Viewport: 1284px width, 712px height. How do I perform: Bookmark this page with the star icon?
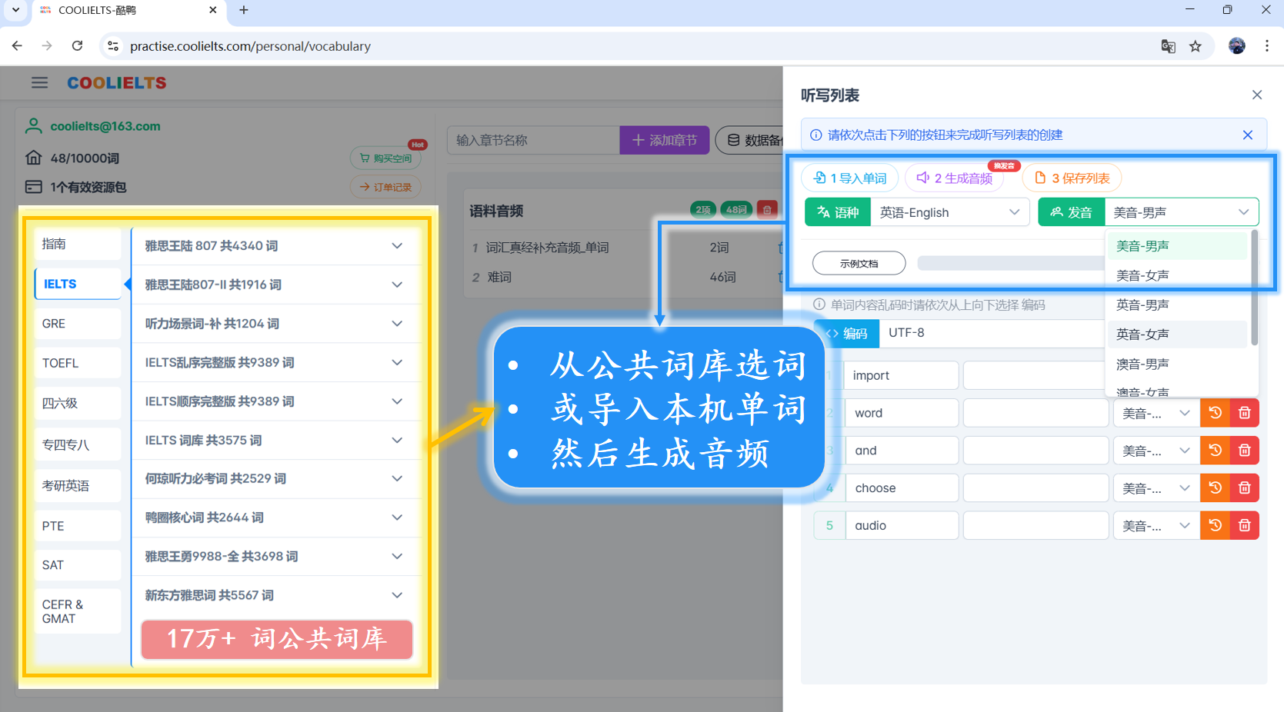coord(1195,46)
